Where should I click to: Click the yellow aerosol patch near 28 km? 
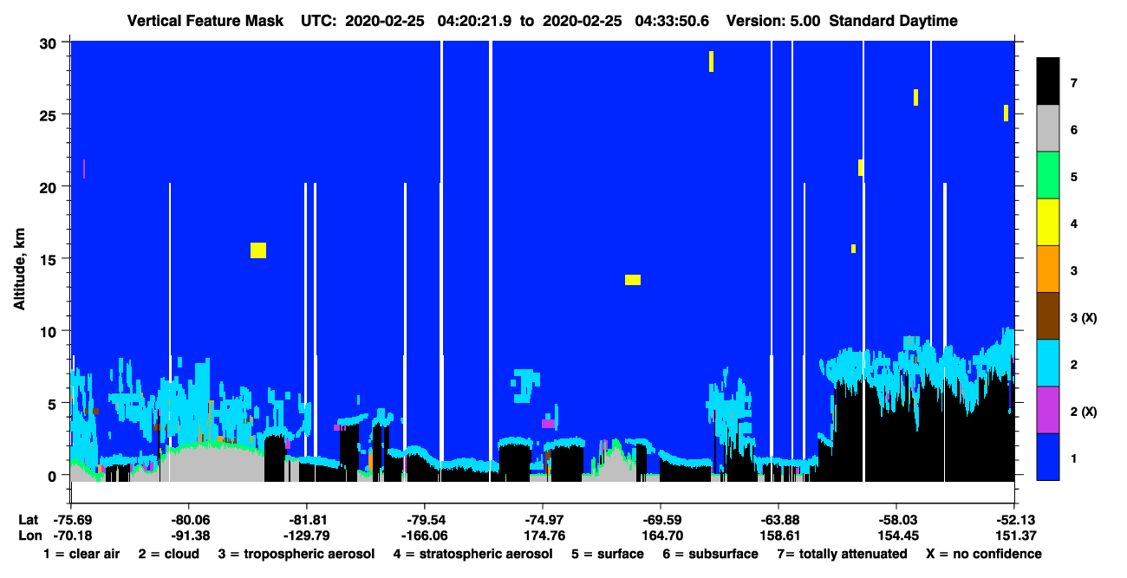(x=711, y=62)
